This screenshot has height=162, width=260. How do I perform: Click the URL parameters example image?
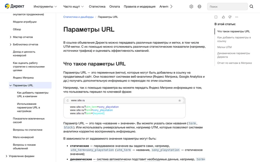click(x=124, y=108)
